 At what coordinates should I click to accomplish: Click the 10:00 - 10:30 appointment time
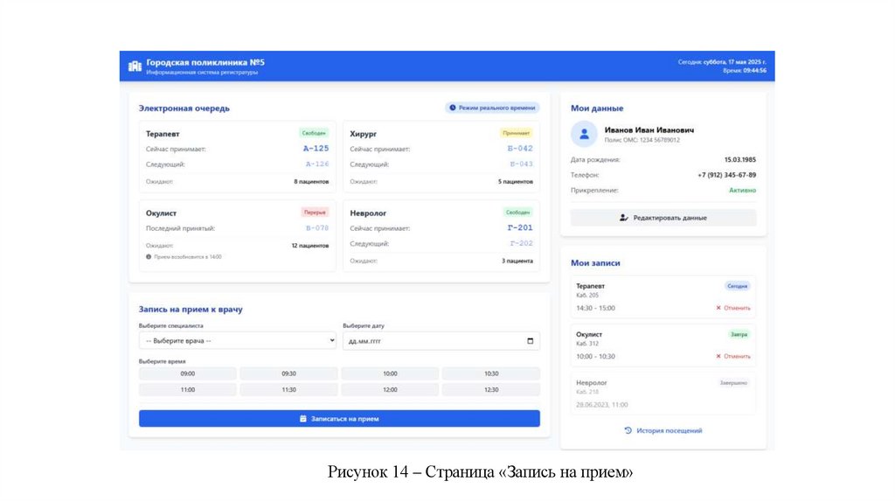tap(595, 356)
